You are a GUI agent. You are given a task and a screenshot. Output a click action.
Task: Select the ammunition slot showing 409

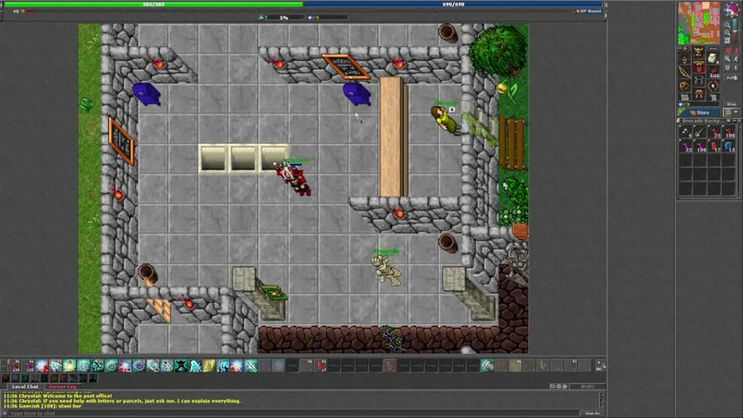coord(713,73)
